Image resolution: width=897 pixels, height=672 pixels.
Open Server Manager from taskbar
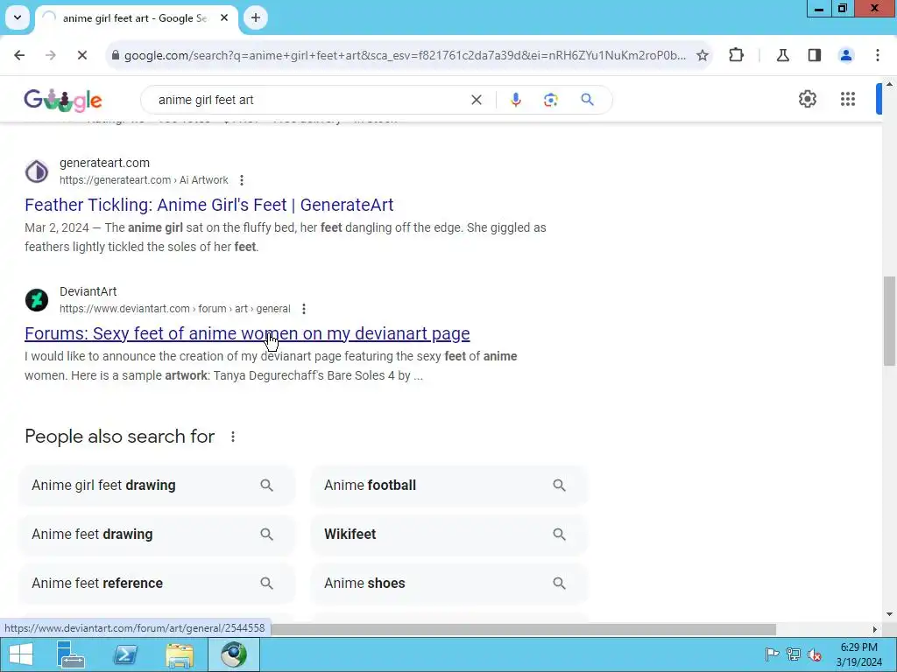point(71,654)
